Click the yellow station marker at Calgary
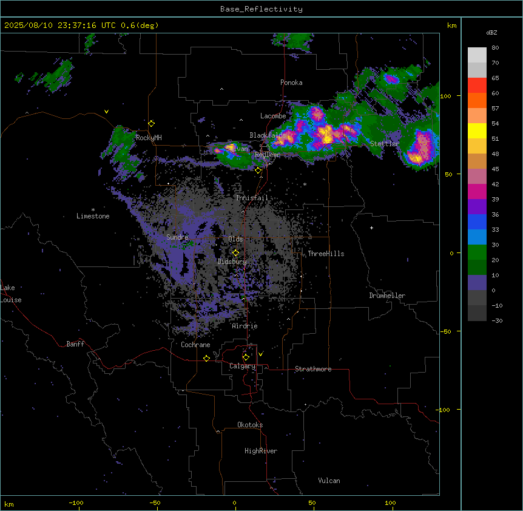 click(x=246, y=357)
